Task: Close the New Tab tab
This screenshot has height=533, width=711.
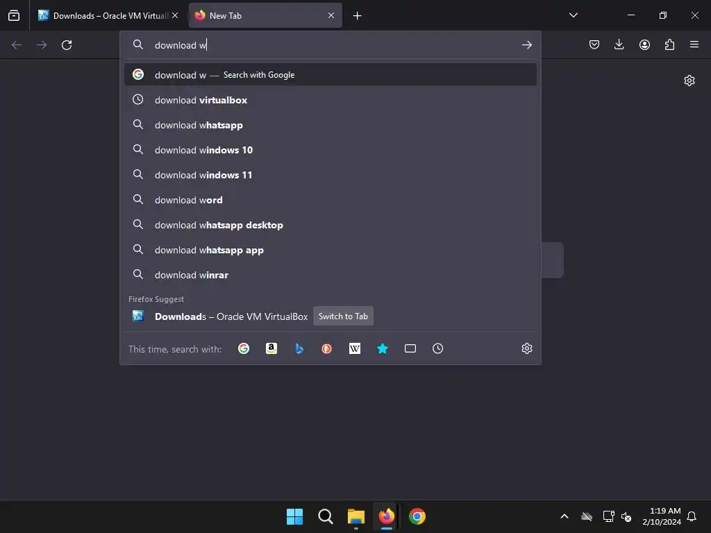Action: point(331,15)
